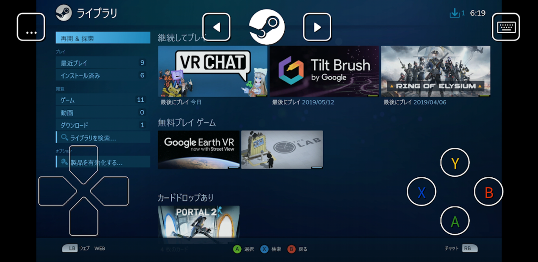Screen dimensions: 538x262
Task: Open the VRChat game tile
Action: click(x=213, y=71)
